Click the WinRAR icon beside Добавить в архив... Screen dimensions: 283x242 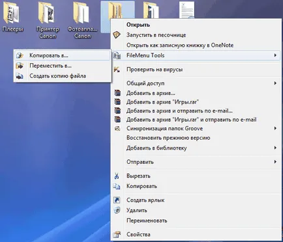pyautogui.click(x=117, y=93)
